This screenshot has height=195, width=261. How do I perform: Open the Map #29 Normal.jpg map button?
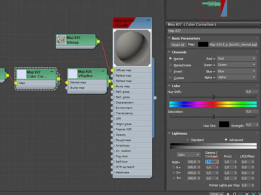pos(233,44)
